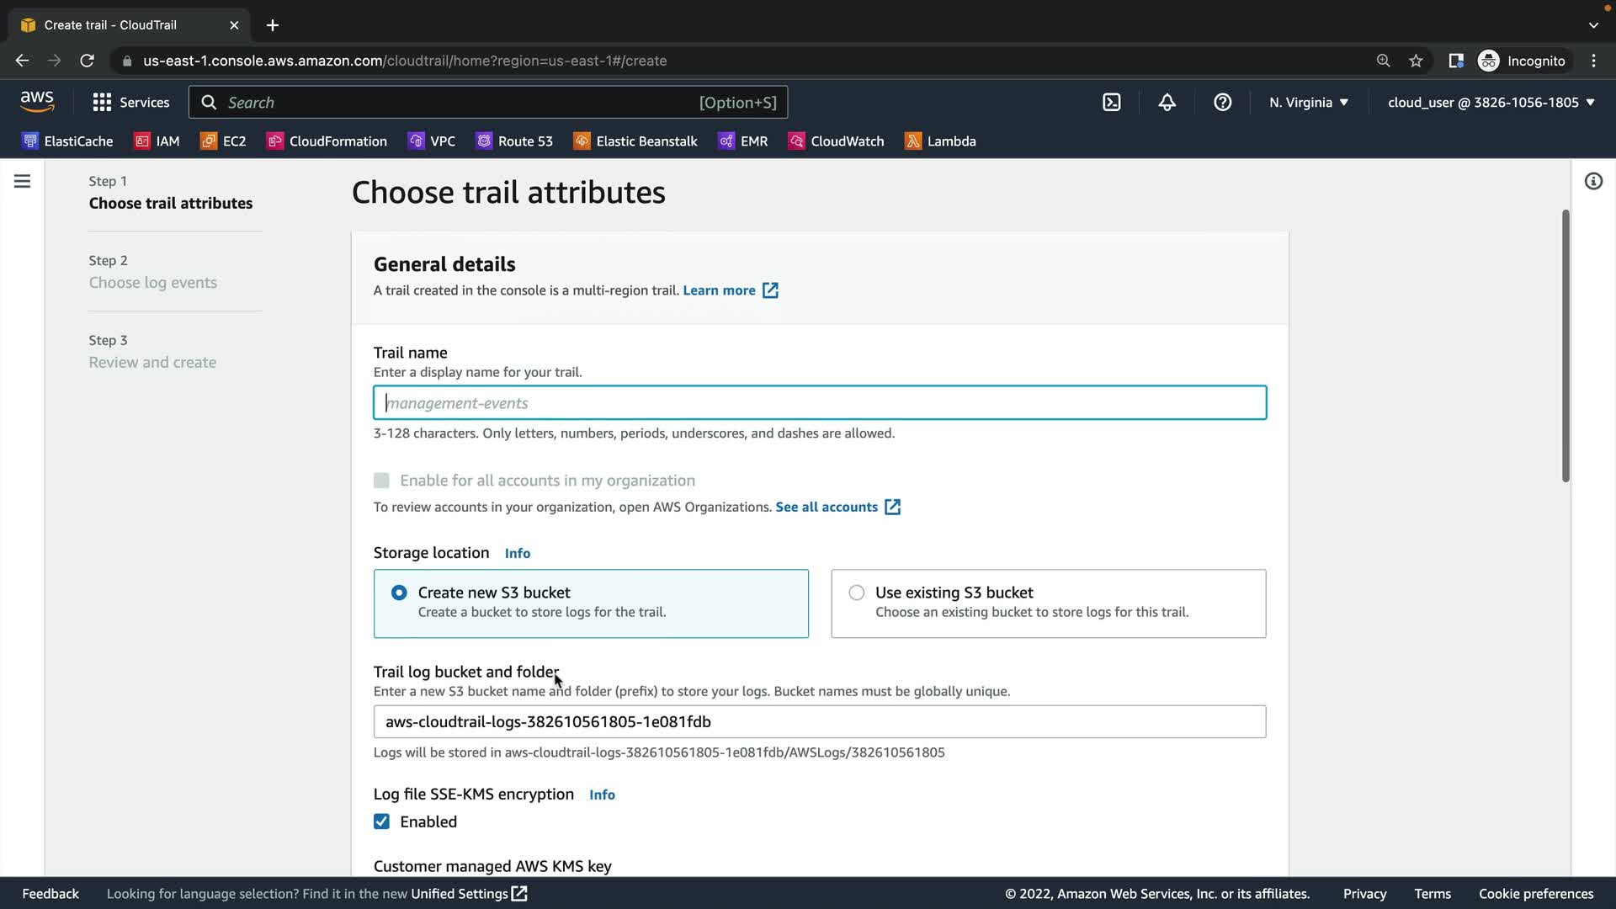Open the Lambda shortcut in favorites bar

(940, 141)
